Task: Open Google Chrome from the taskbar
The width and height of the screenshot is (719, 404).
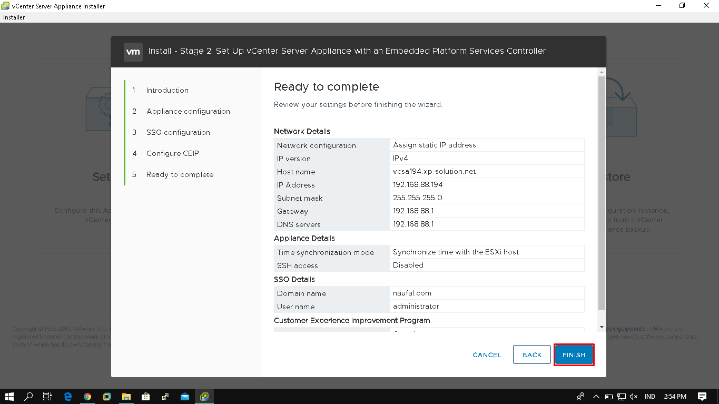Action: tap(87, 396)
